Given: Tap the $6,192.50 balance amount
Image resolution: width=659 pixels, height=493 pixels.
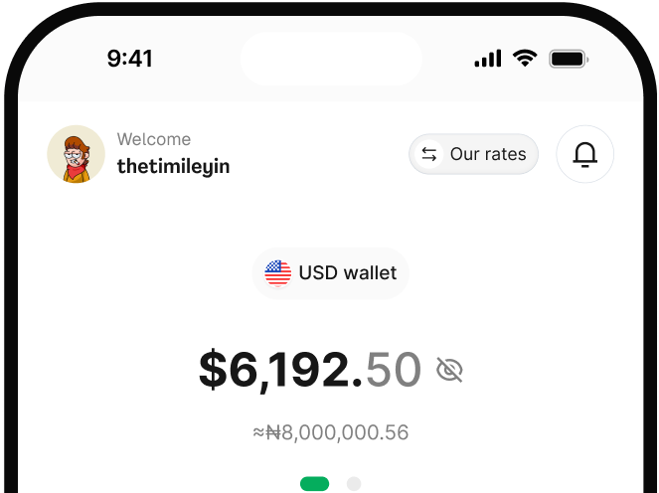Looking at the screenshot, I should click(310, 370).
